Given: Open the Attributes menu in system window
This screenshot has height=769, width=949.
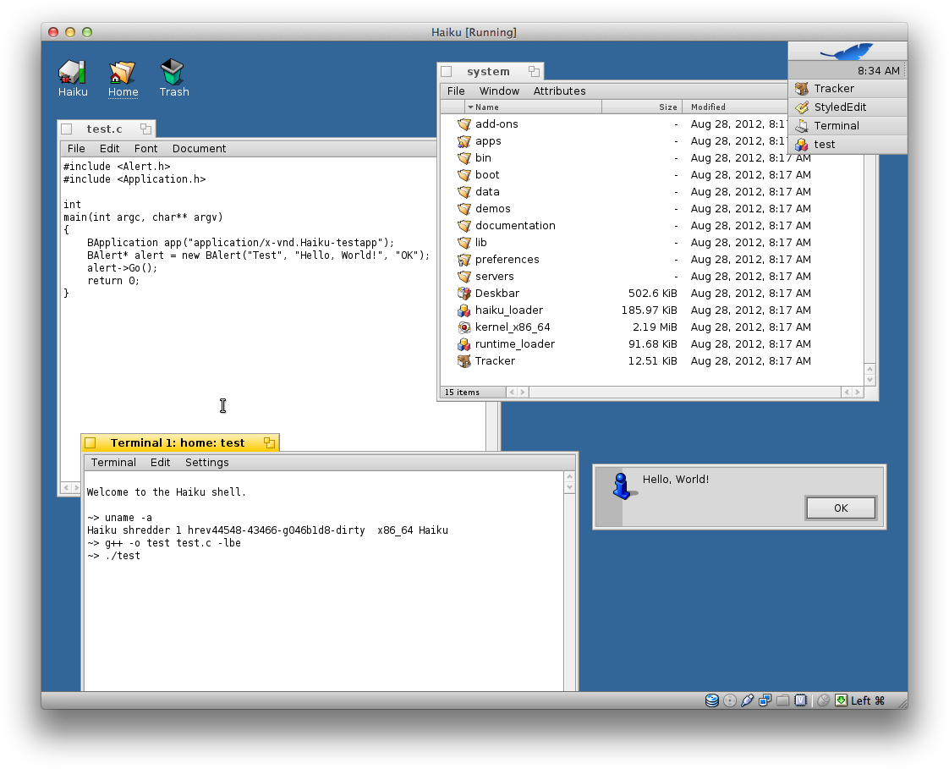Looking at the screenshot, I should 559,91.
